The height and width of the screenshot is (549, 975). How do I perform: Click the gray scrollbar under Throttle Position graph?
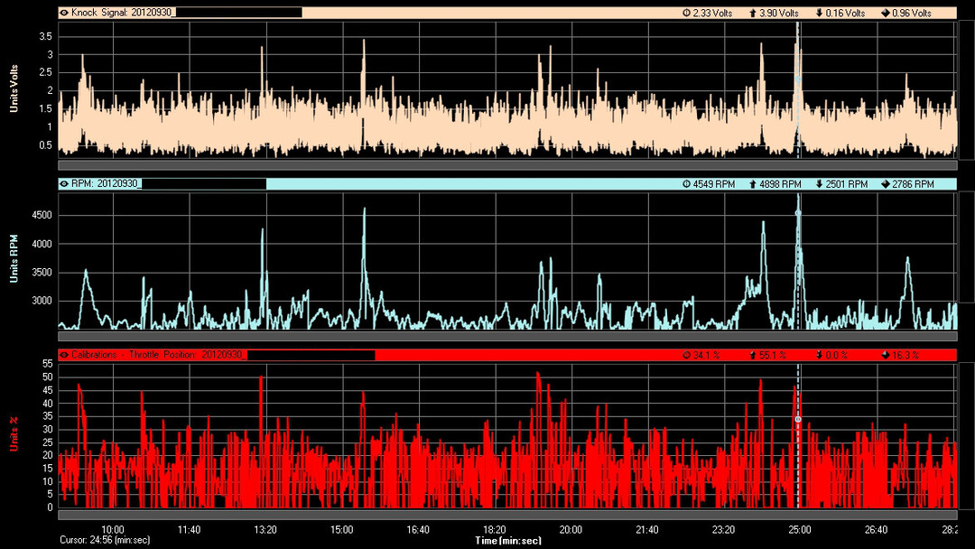click(506, 515)
